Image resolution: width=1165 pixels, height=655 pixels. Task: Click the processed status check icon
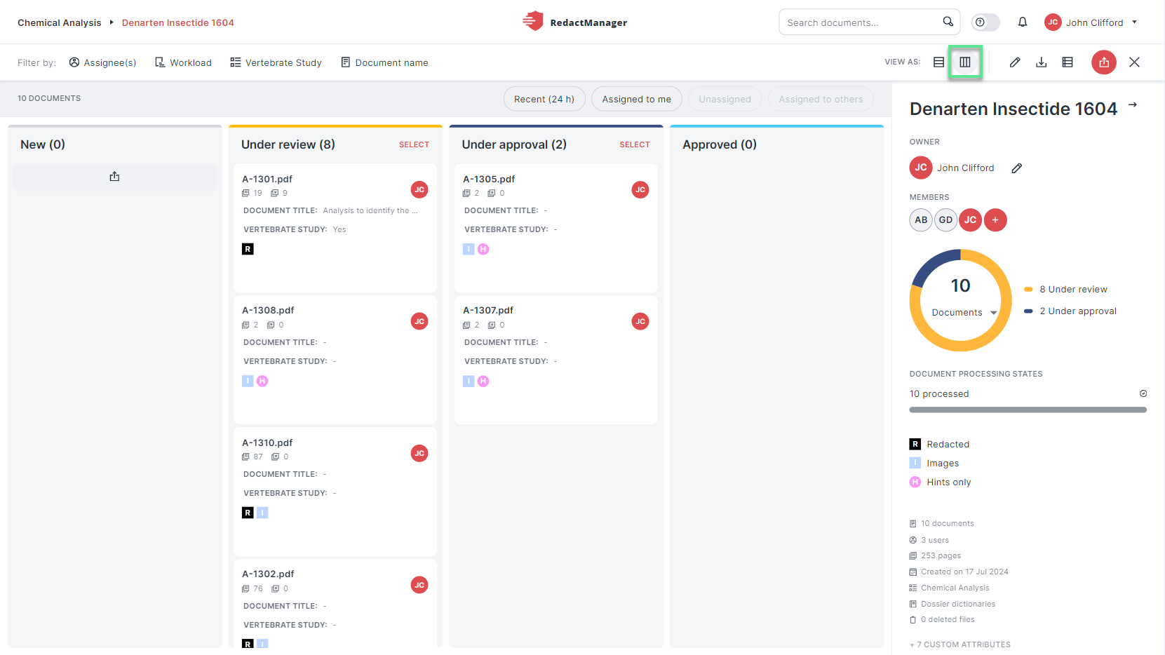tap(1143, 393)
